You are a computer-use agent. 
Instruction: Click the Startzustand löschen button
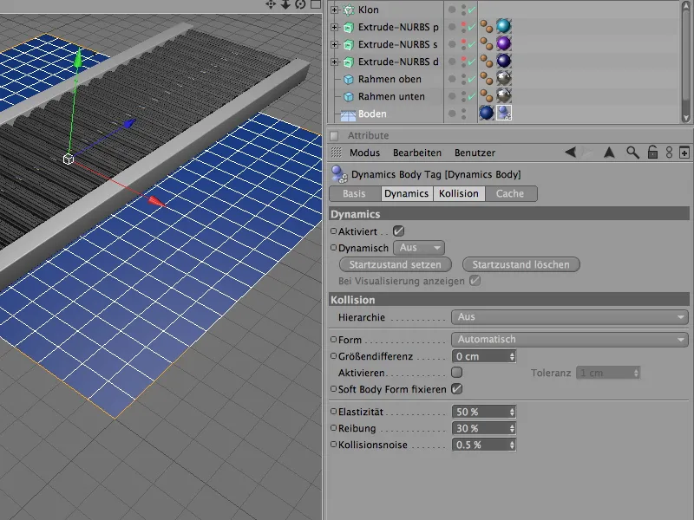point(520,264)
